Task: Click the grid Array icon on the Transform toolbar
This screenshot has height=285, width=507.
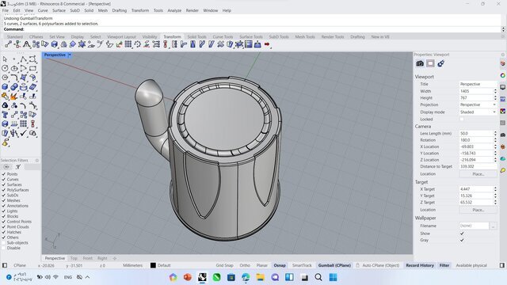Action: [x=128, y=44]
